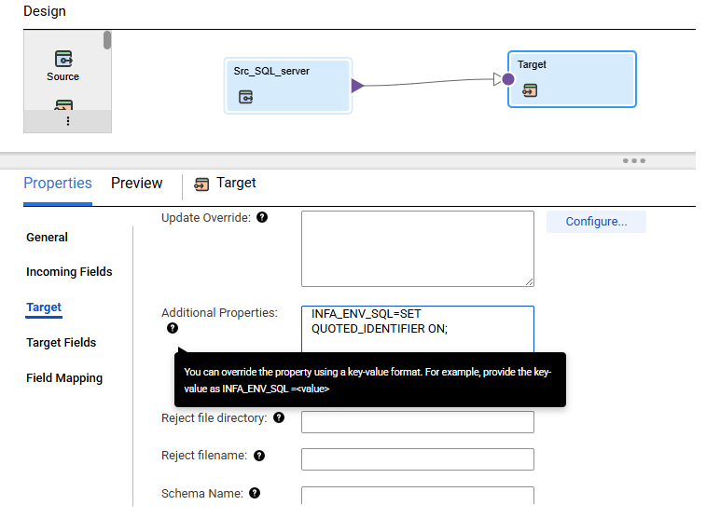Select the Target node title on canvas

click(x=532, y=65)
